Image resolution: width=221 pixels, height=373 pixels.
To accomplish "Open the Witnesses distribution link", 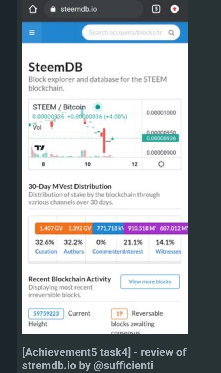I will (168, 251).
